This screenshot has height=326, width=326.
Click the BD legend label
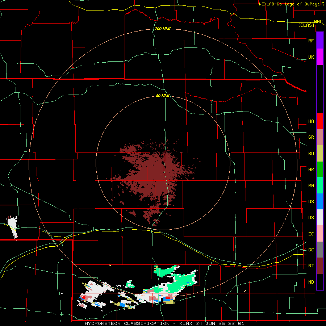pos(311,154)
